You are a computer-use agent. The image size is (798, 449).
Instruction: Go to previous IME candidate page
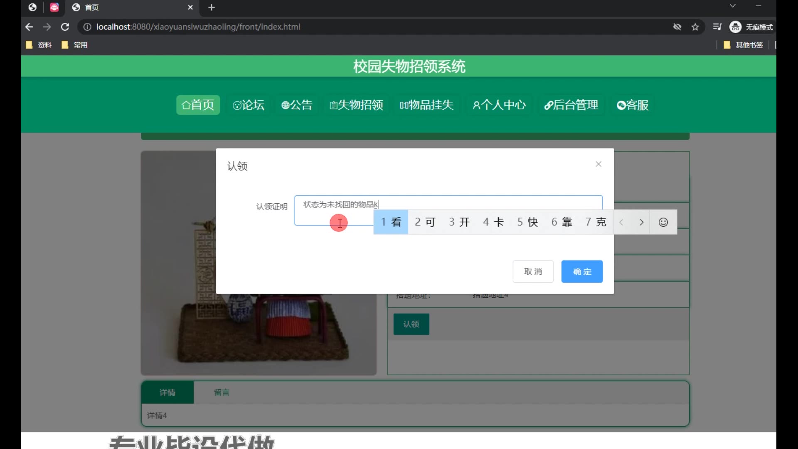click(x=621, y=222)
